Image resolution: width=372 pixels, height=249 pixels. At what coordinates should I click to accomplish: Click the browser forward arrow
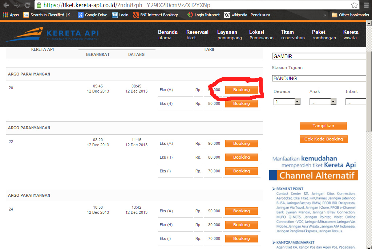click(x=17, y=5)
